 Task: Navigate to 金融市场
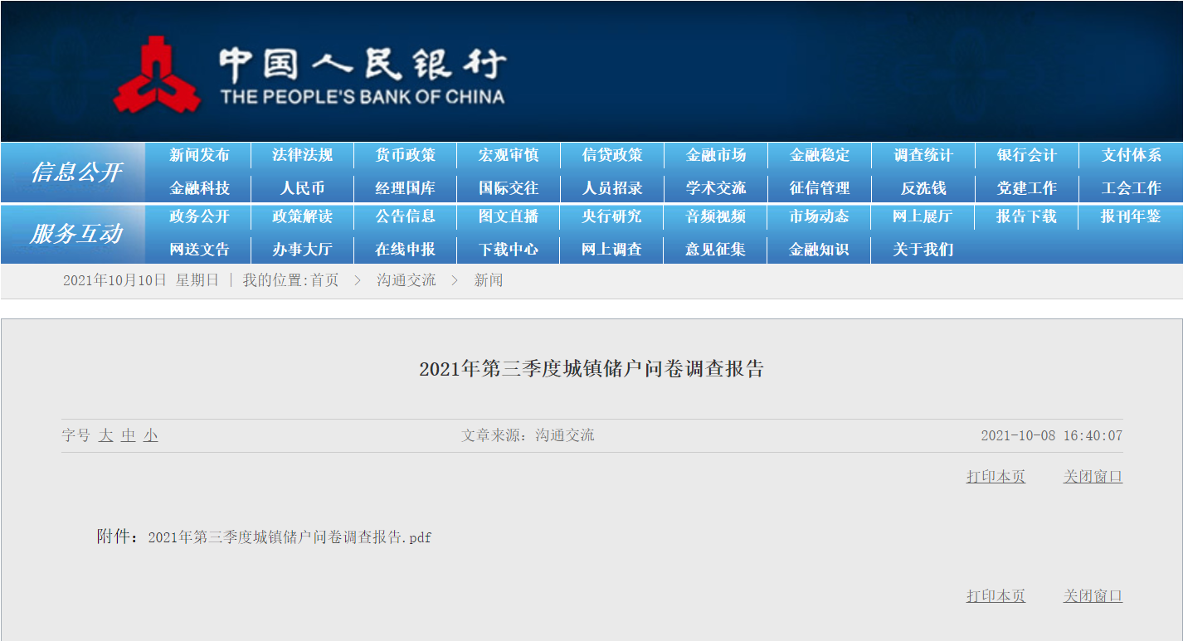(716, 155)
